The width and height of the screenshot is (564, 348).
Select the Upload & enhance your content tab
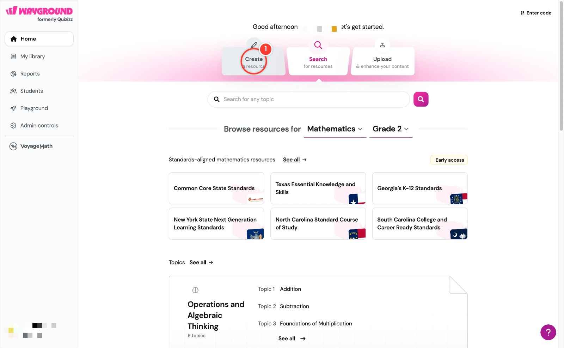point(382,61)
